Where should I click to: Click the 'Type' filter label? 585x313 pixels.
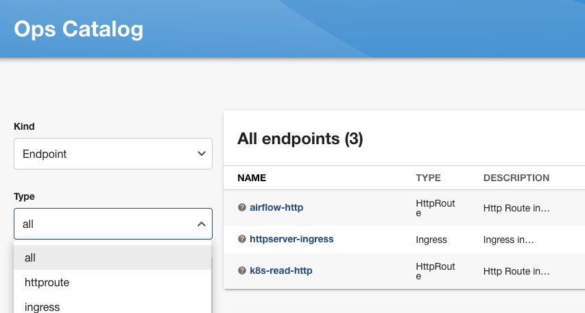pos(24,196)
